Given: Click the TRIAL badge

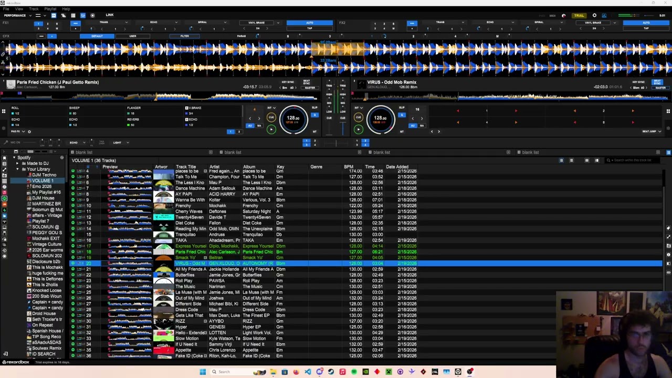Looking at the screenshot, I should click(579, 16).
